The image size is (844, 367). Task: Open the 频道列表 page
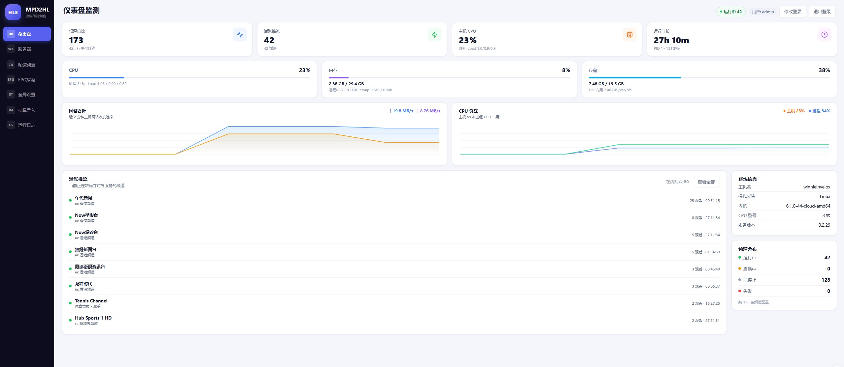[27, 65]
